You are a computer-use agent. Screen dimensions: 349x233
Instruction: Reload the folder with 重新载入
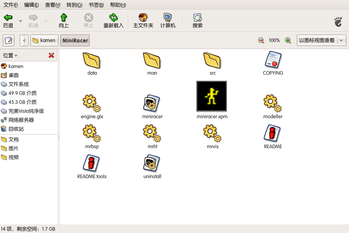[x=114, y=21]
